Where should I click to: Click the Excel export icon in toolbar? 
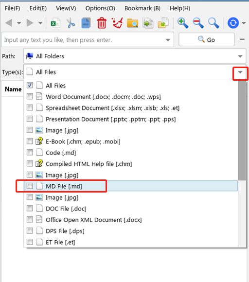55,23
